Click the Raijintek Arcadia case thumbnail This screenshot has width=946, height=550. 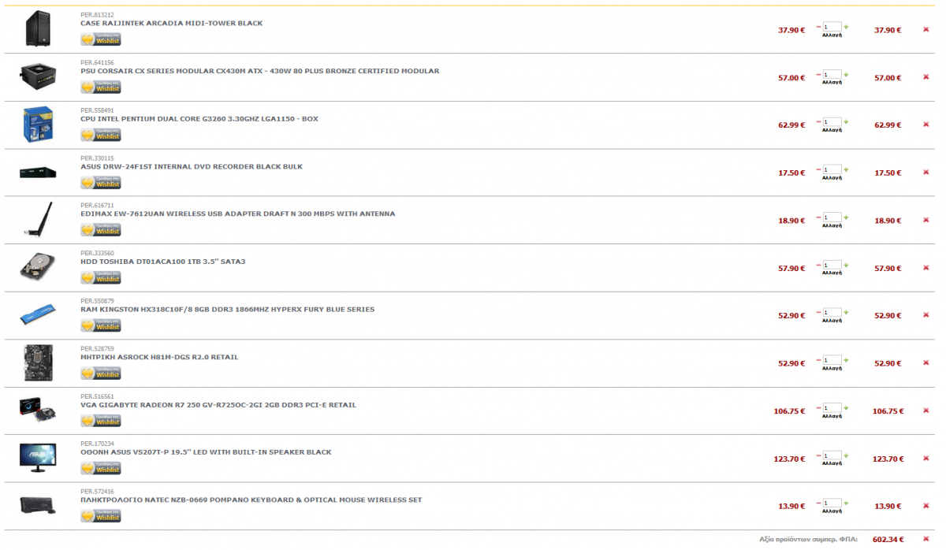point(38,29)
